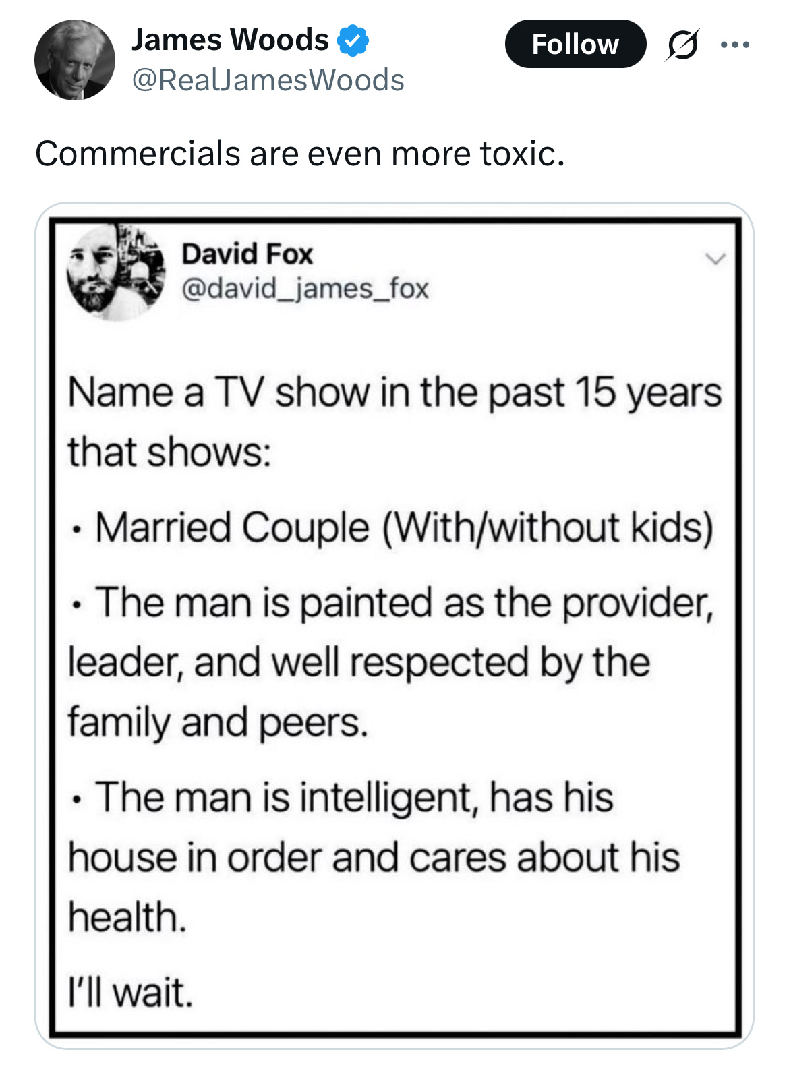
Task: Open the Grok slashed-circle icon
Action: [682, 45]
